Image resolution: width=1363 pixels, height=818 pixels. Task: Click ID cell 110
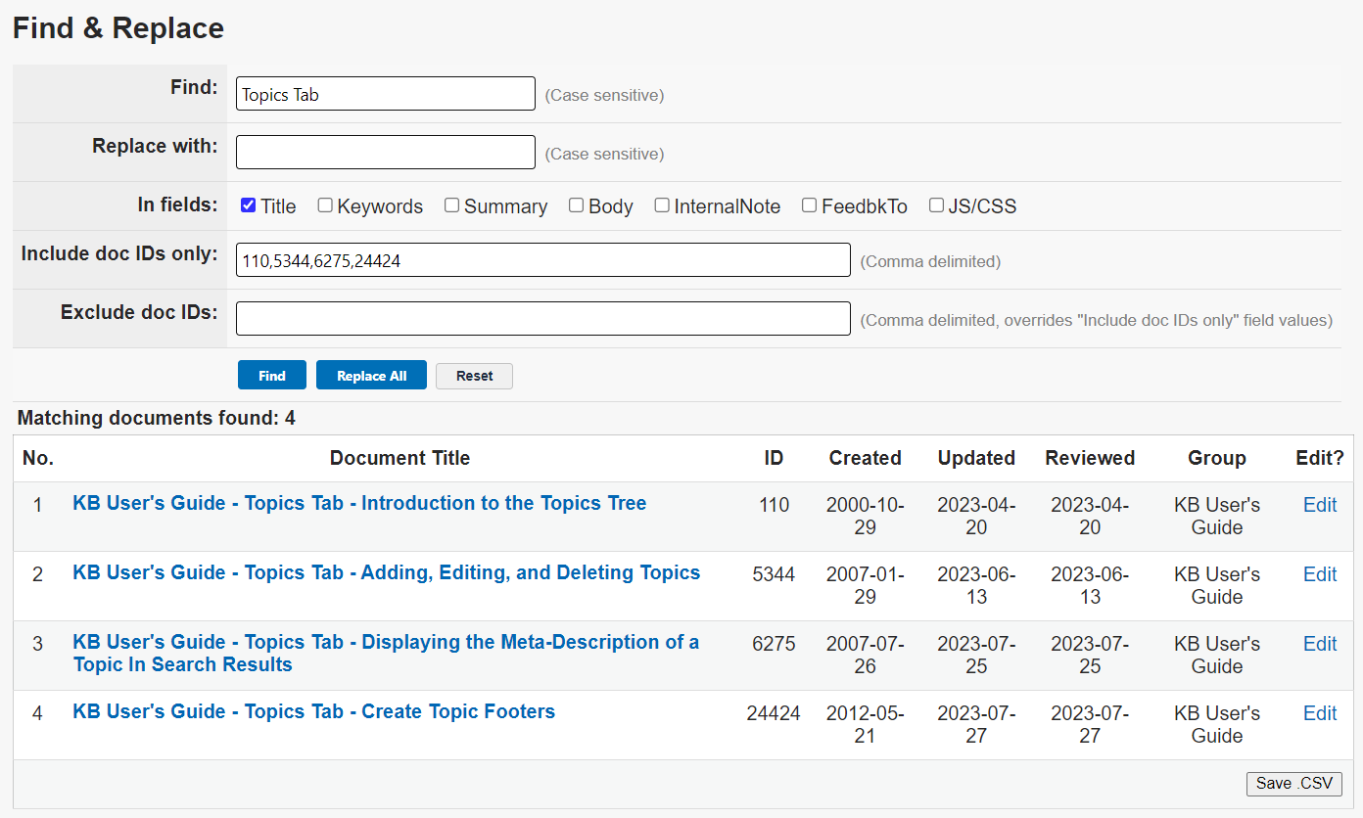(774, 505)
